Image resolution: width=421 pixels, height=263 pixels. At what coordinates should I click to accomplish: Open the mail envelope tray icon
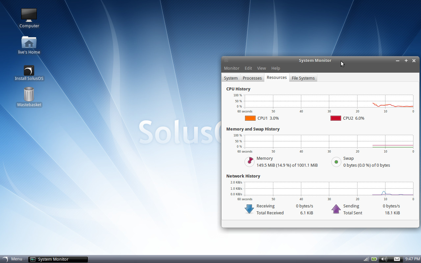point(396,259)
